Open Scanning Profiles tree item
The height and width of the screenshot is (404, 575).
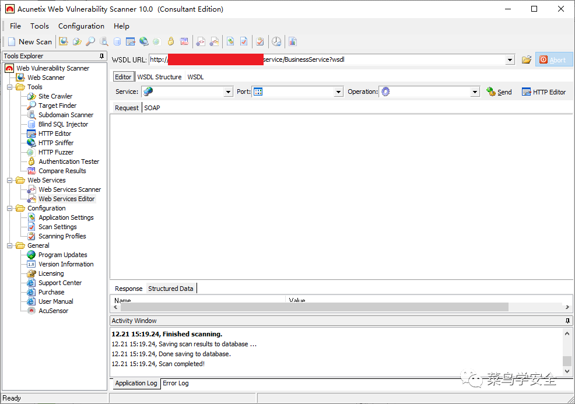pos(62,236)
